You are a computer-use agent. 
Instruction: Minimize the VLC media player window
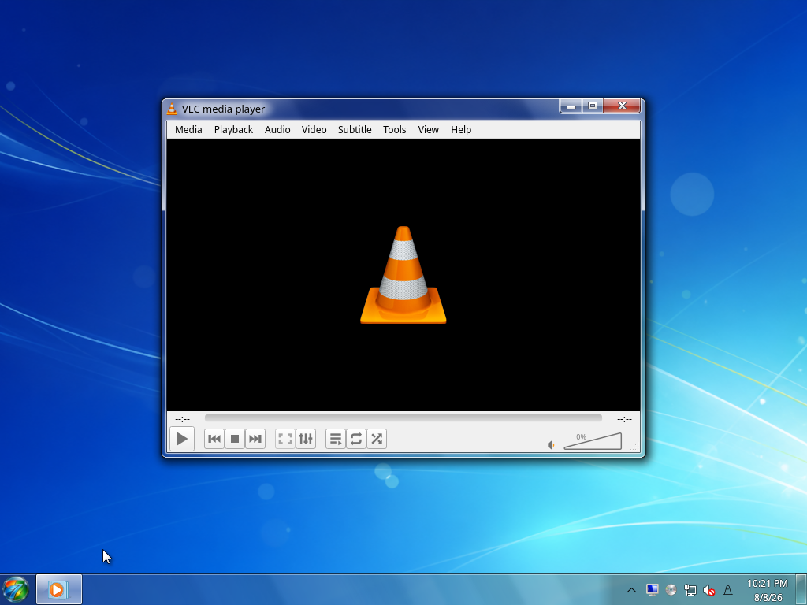pos(571,106)
